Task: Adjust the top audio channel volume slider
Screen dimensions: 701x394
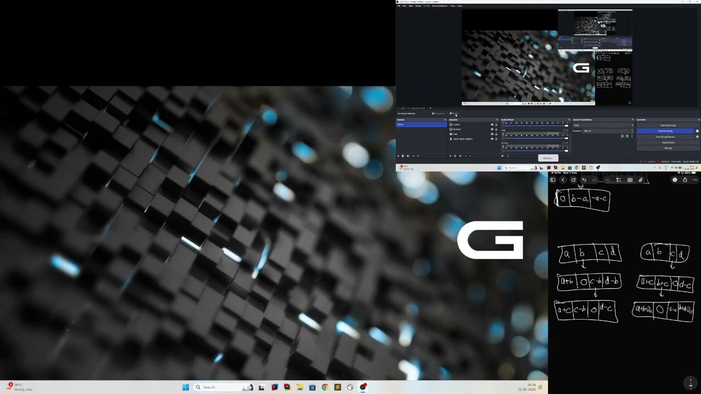Action: 537,126
